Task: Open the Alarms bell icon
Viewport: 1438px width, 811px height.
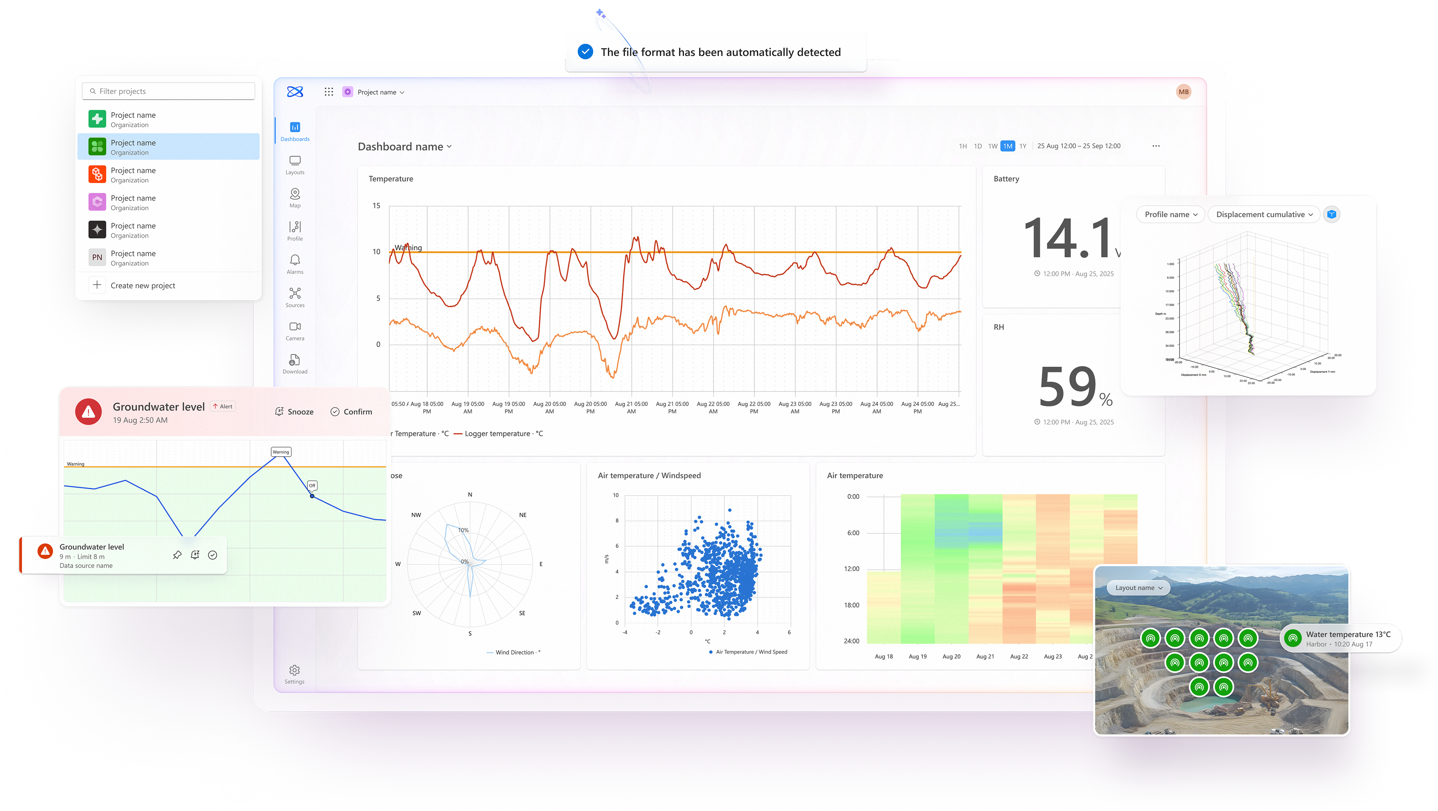Action: pyautogui.click(x=295, y=263)
